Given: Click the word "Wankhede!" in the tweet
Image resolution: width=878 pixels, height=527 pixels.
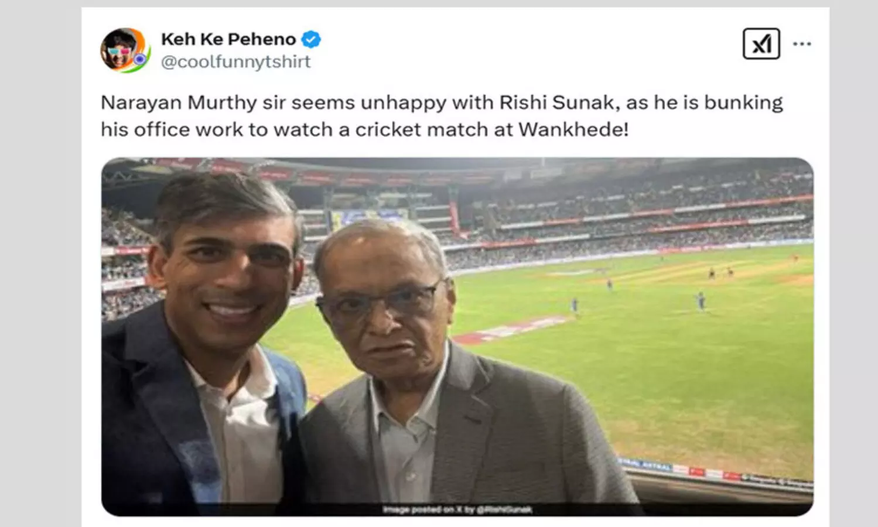Looking at the screenshot, I should (573, 129).
